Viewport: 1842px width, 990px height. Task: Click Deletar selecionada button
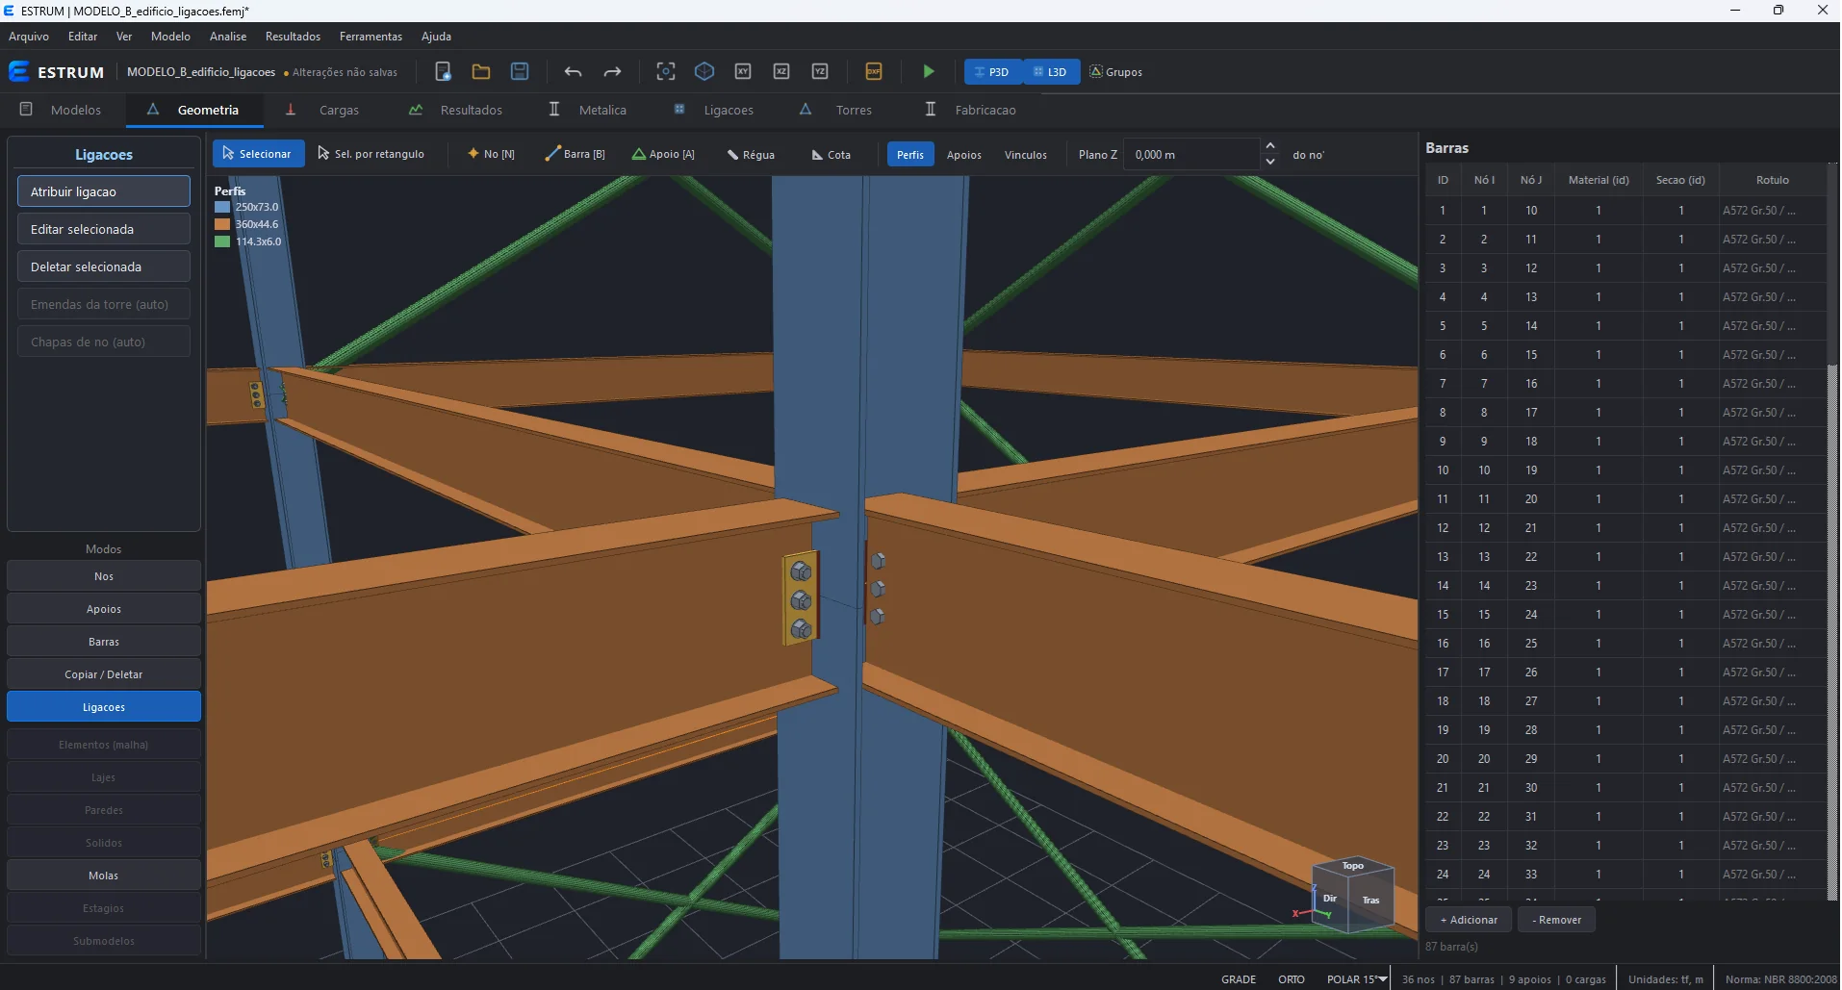click(x=104, y=267)
